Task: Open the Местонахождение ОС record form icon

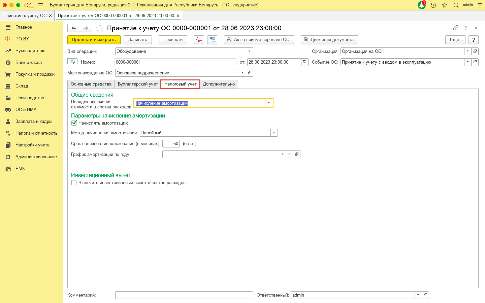Action: pyautogui.click(x=250, y=73)
